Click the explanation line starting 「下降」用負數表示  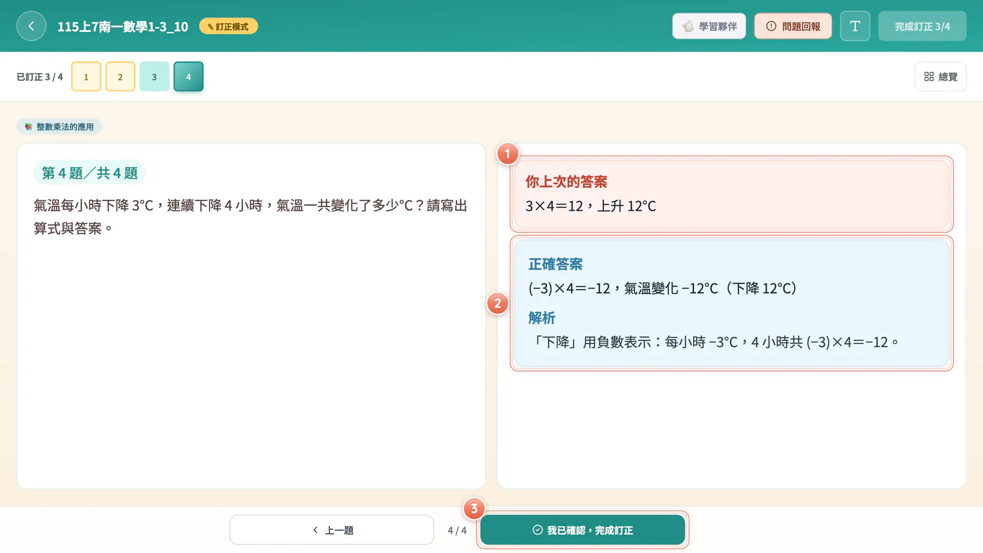pos(713,342)
